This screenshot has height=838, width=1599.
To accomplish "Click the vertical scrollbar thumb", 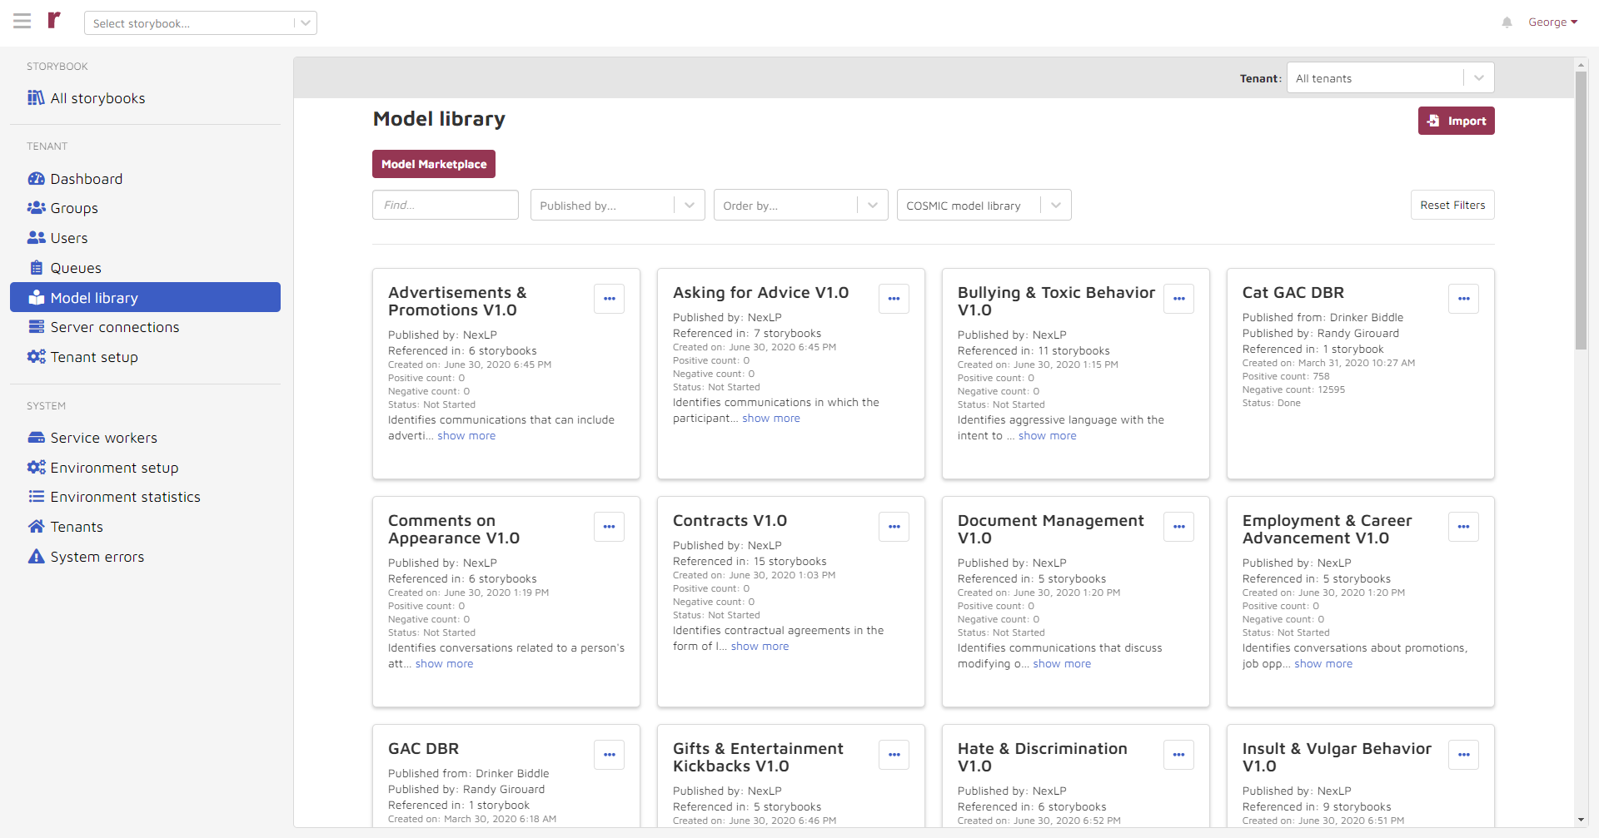I will click(x=1581, y=210).
